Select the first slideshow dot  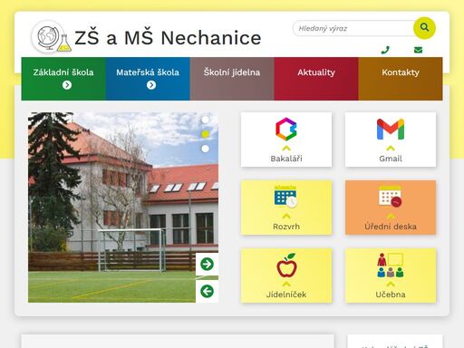[205, 120]
